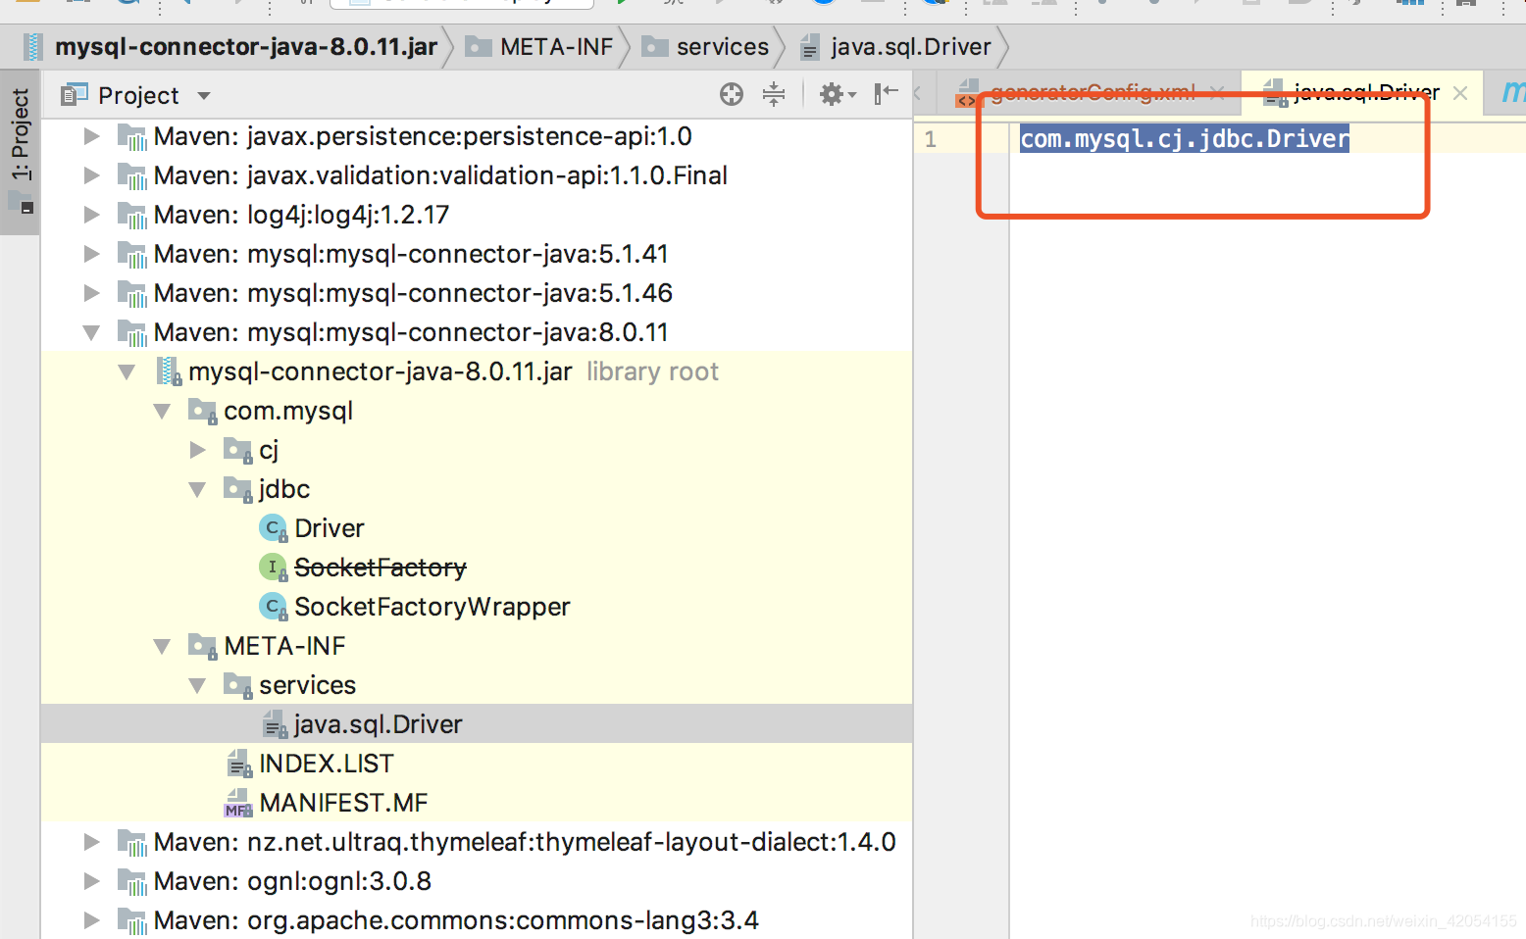This screenshot has height=939, width=1526.
Task: Collapse all project tree nodes
Action: coord(774,94)
